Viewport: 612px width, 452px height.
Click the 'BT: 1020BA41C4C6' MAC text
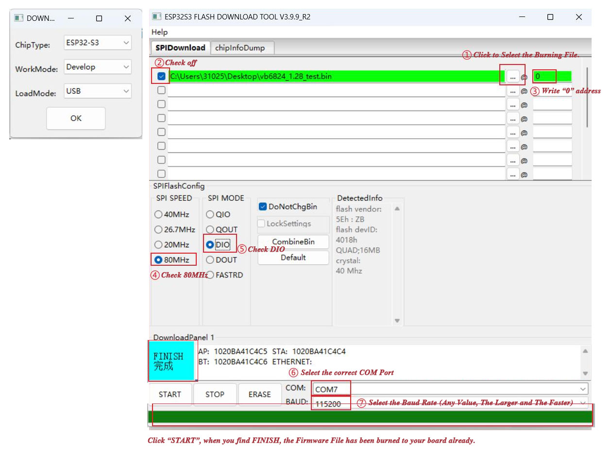point(233,362)
